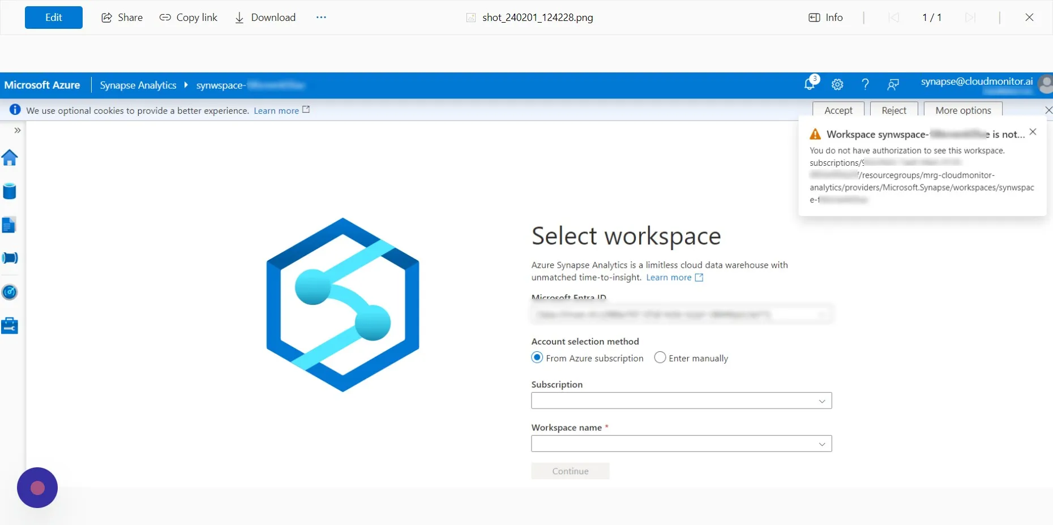Viewport: 1053px width, 525px height.
Task: Click the synwspace workspace breadcrumb
Action: point(250,85)
